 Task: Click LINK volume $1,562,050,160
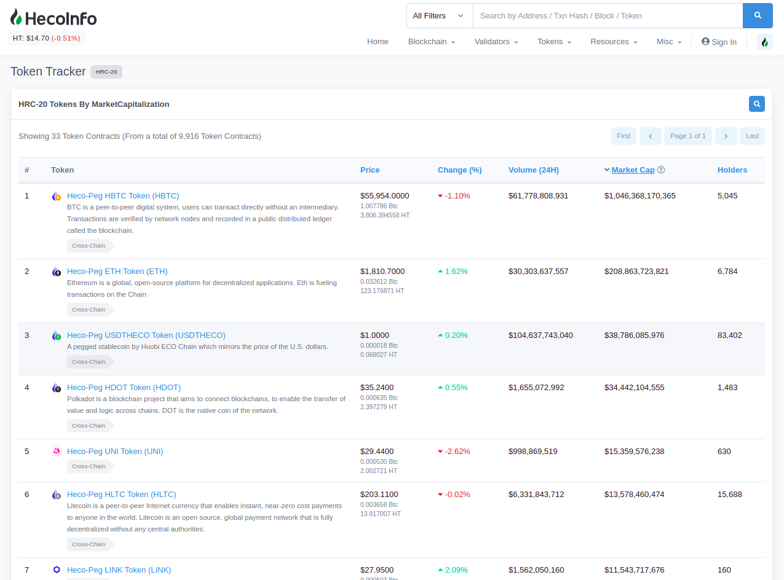(x=536, y=570)
